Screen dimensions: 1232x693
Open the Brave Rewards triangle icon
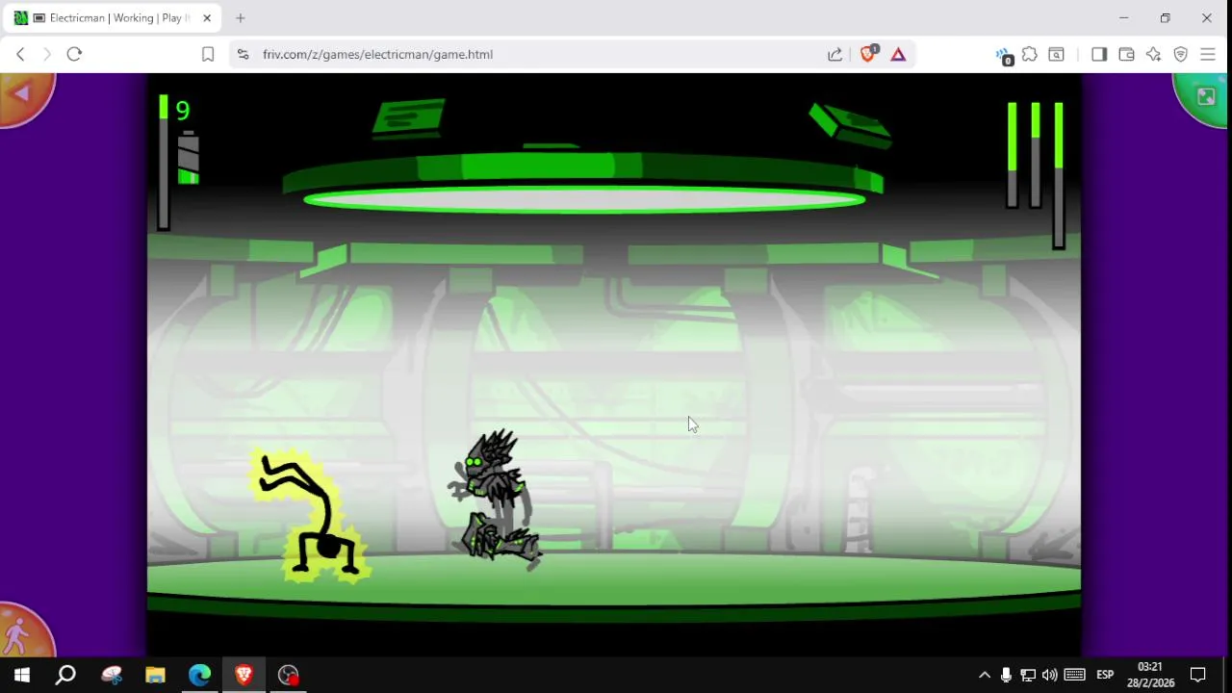[898, 55]
